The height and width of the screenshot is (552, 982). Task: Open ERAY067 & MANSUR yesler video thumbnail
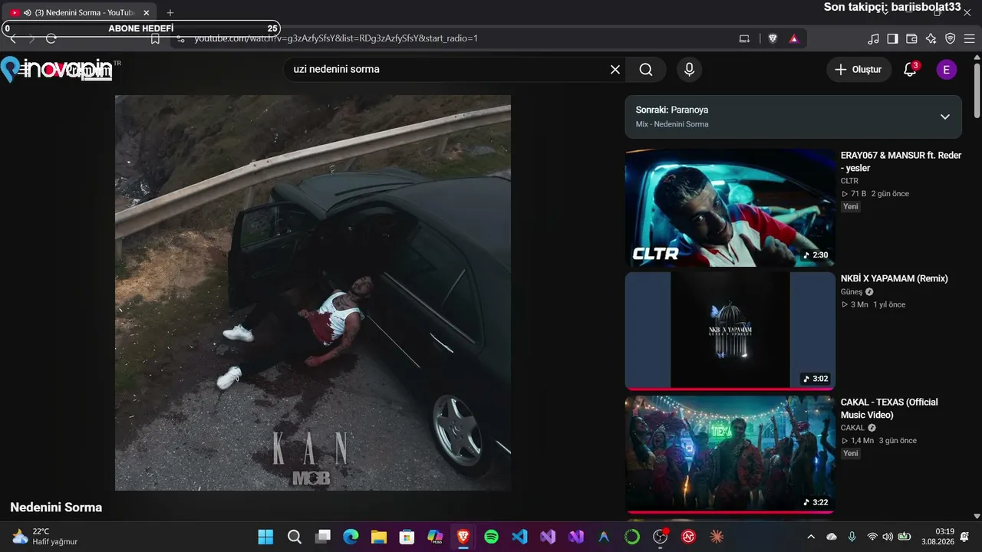(x=730, y=208)
